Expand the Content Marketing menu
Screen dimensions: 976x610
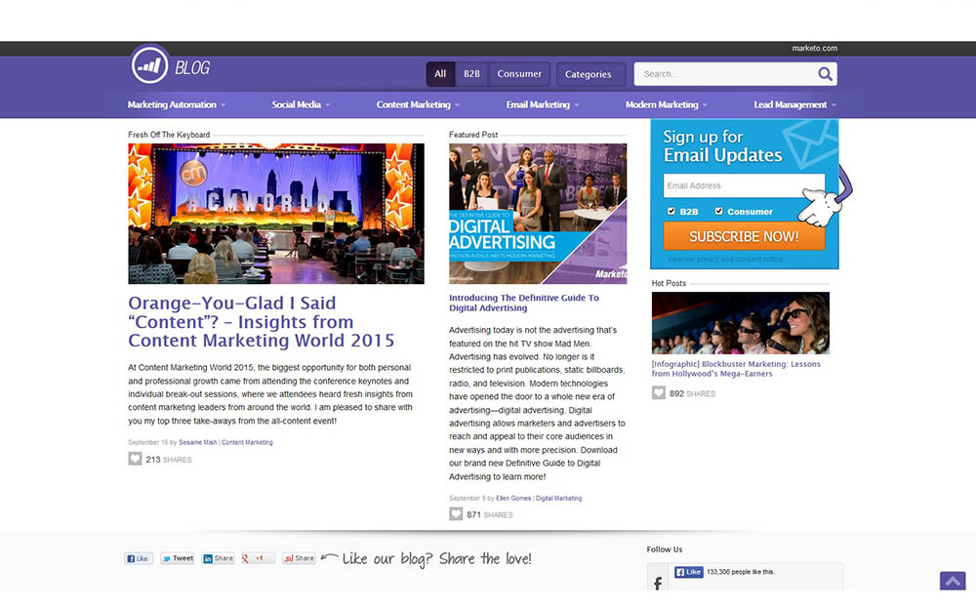418,104
